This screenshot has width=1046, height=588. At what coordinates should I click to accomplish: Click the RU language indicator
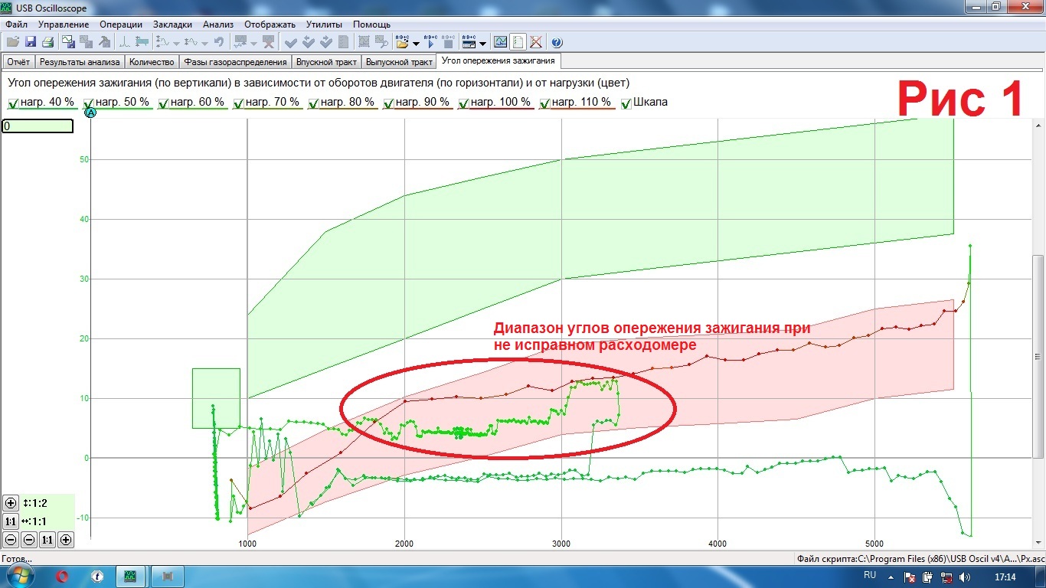point(870,574)
